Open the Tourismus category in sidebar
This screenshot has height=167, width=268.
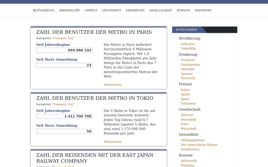coord(188,103)
